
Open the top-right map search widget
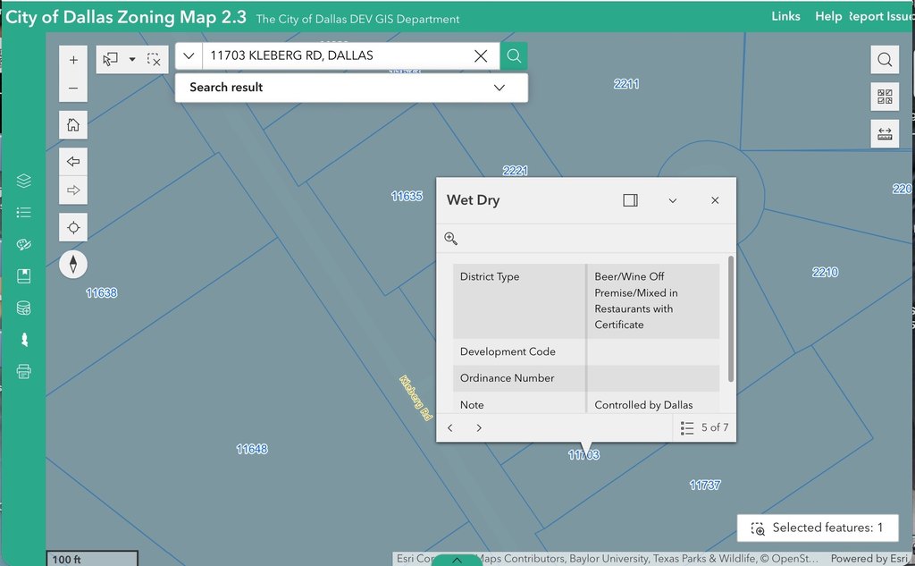[x=885, y=60]
